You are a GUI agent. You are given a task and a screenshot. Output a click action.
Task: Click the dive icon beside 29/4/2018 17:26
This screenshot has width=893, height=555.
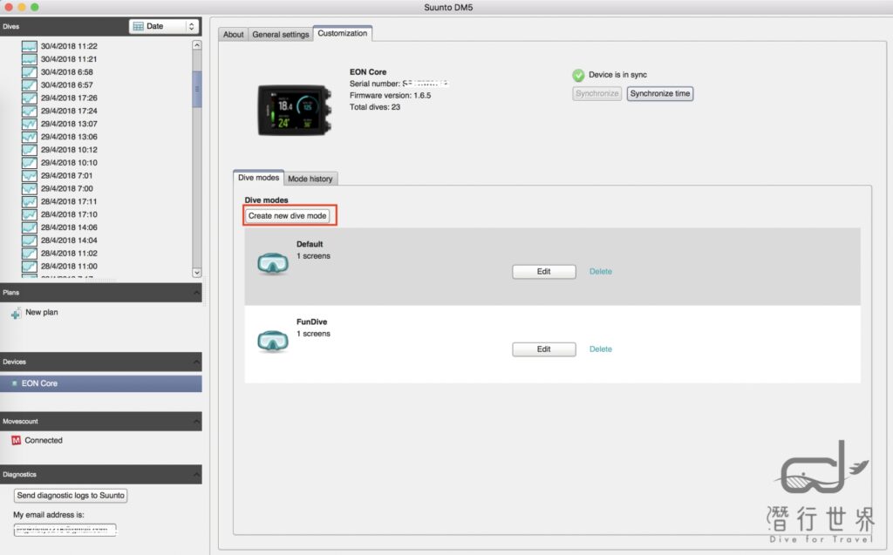(29, 98)
